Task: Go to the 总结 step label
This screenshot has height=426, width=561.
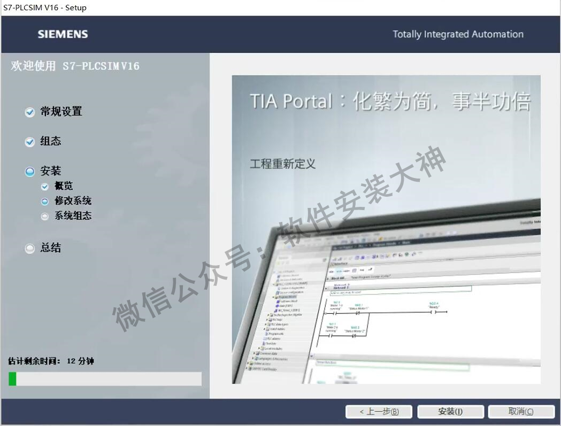Action: (50, 247)
